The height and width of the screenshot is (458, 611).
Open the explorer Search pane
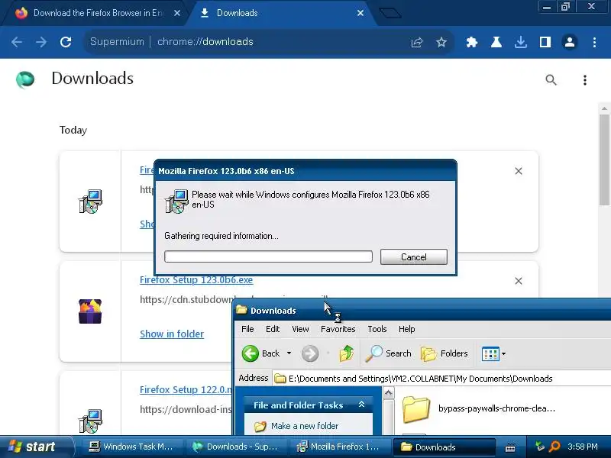point(388,353)
